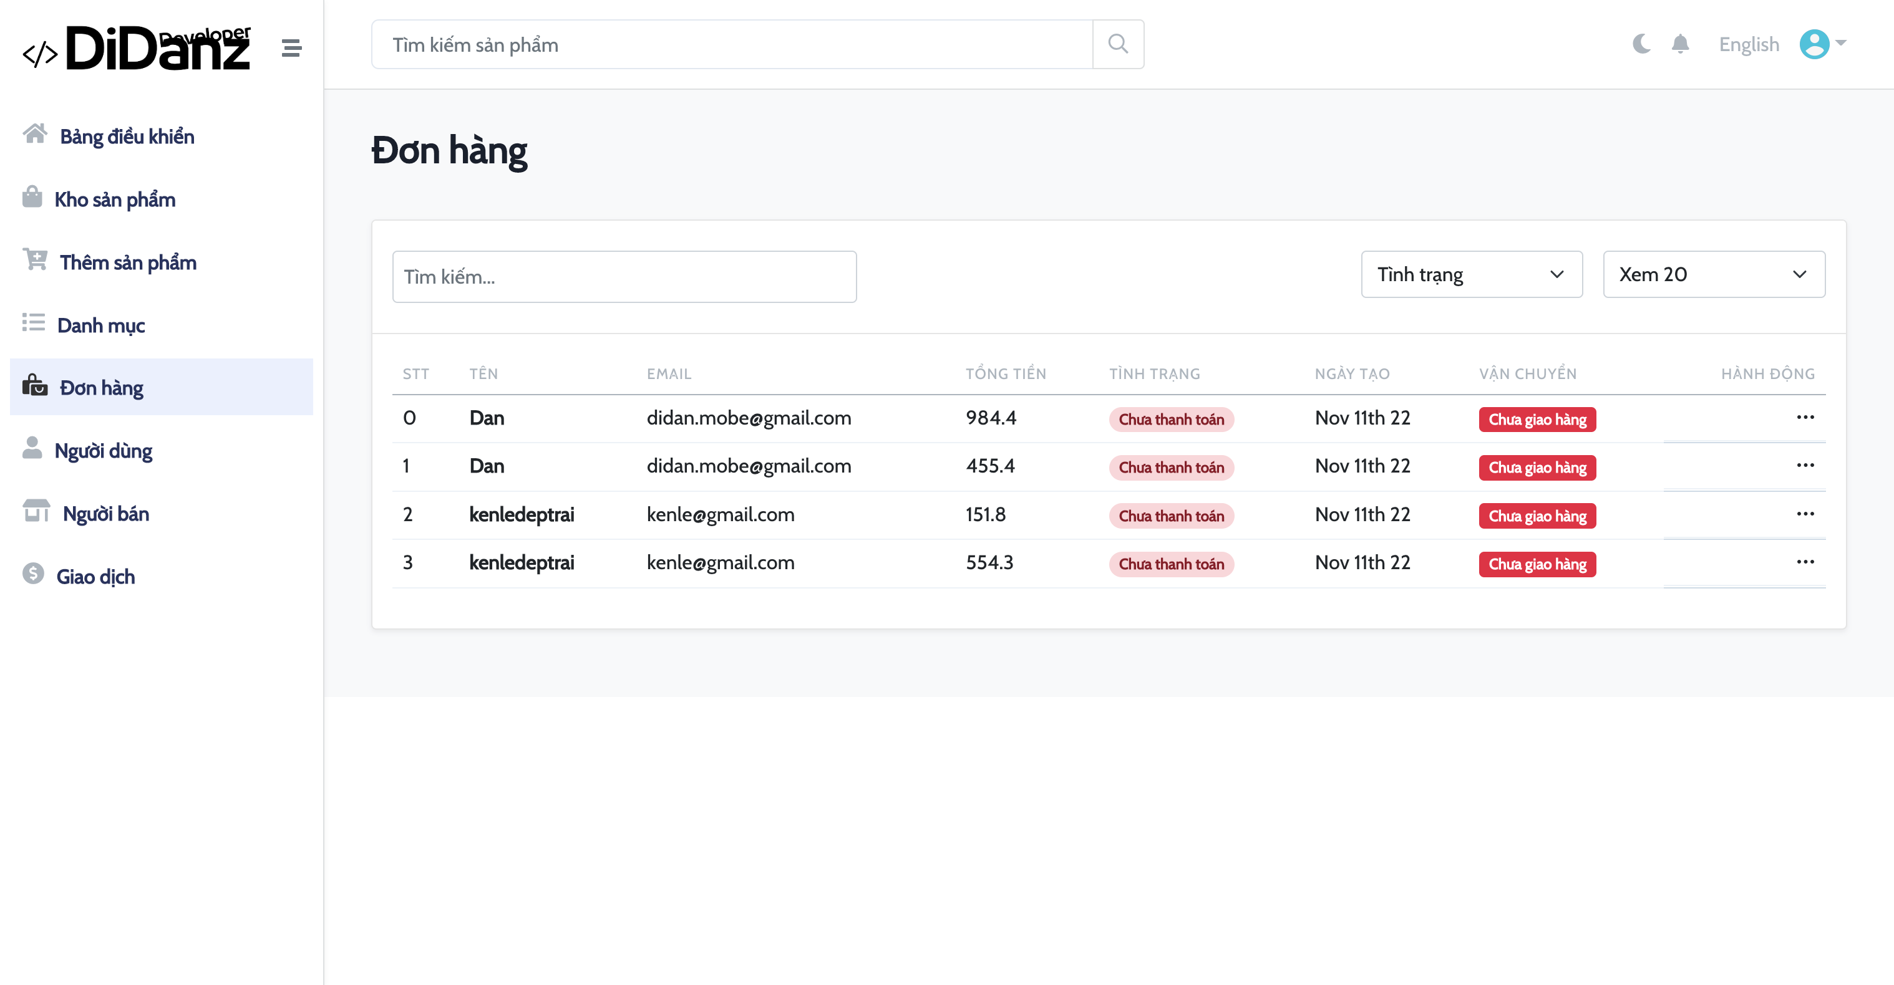Expand the profile avatar menu
1894x985 pixels.
pyautogui.click(x=1814, y=44)
